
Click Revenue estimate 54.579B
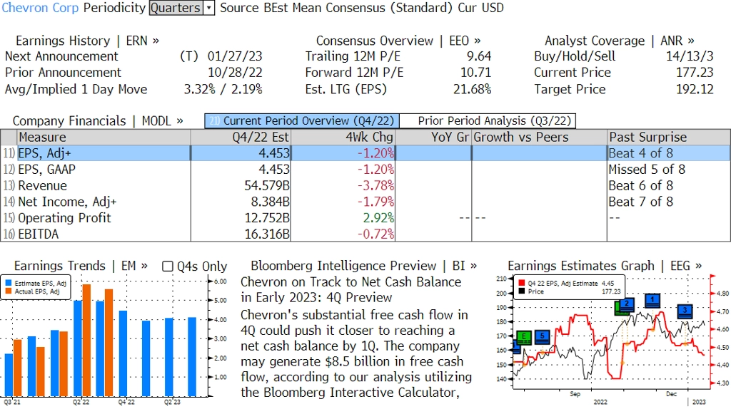[267, 186]
